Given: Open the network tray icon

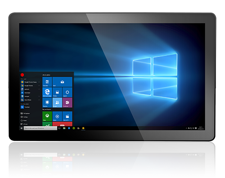Looking at the screenshot, I should click(191, 128).
